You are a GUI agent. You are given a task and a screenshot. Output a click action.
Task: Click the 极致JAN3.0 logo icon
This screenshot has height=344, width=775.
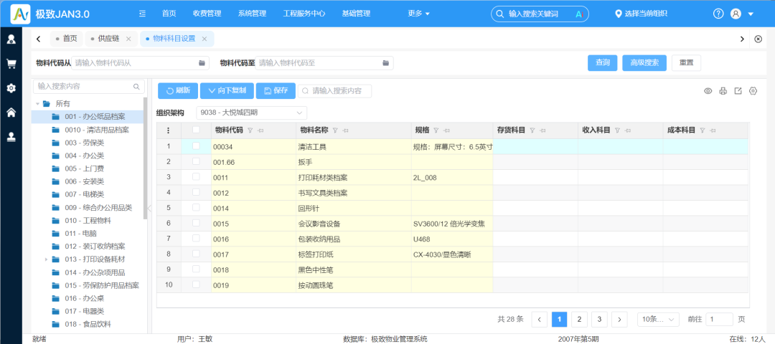[20, 14]
